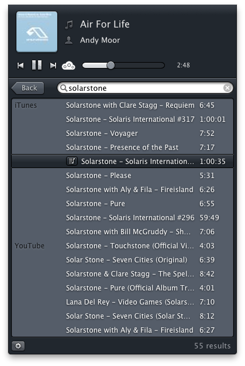
Task: Click the artist icon beside Andy Moor
Action: click(x=69, y=40)
